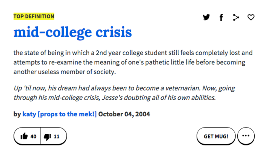Share definition on Twitter
Image resolution: width=268 pixels, height=158 pixels.
tap(206, 17)
